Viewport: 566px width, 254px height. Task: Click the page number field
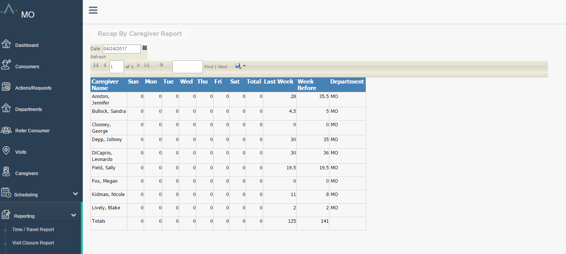(117, 66)
